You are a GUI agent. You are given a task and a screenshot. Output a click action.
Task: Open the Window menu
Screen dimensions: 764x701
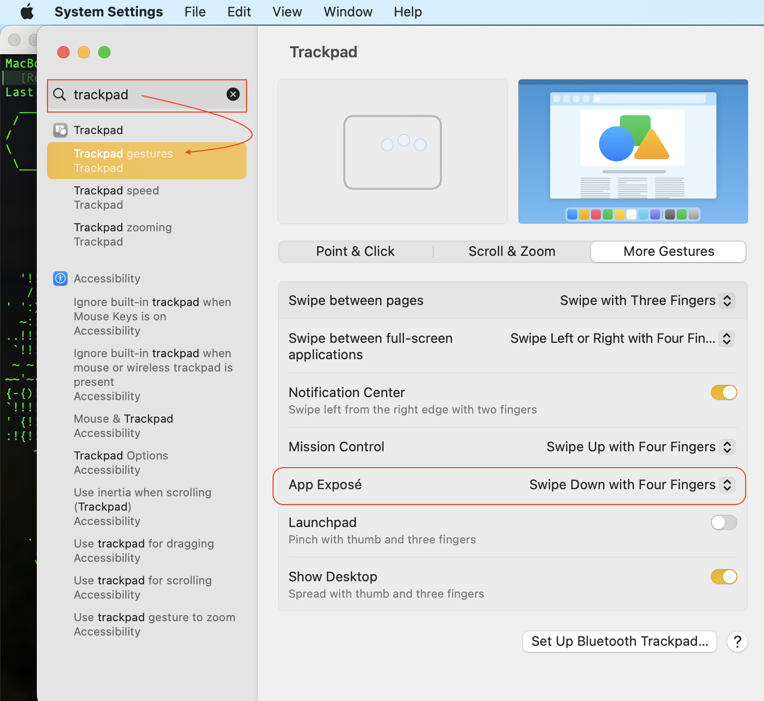tap(348, 12)
